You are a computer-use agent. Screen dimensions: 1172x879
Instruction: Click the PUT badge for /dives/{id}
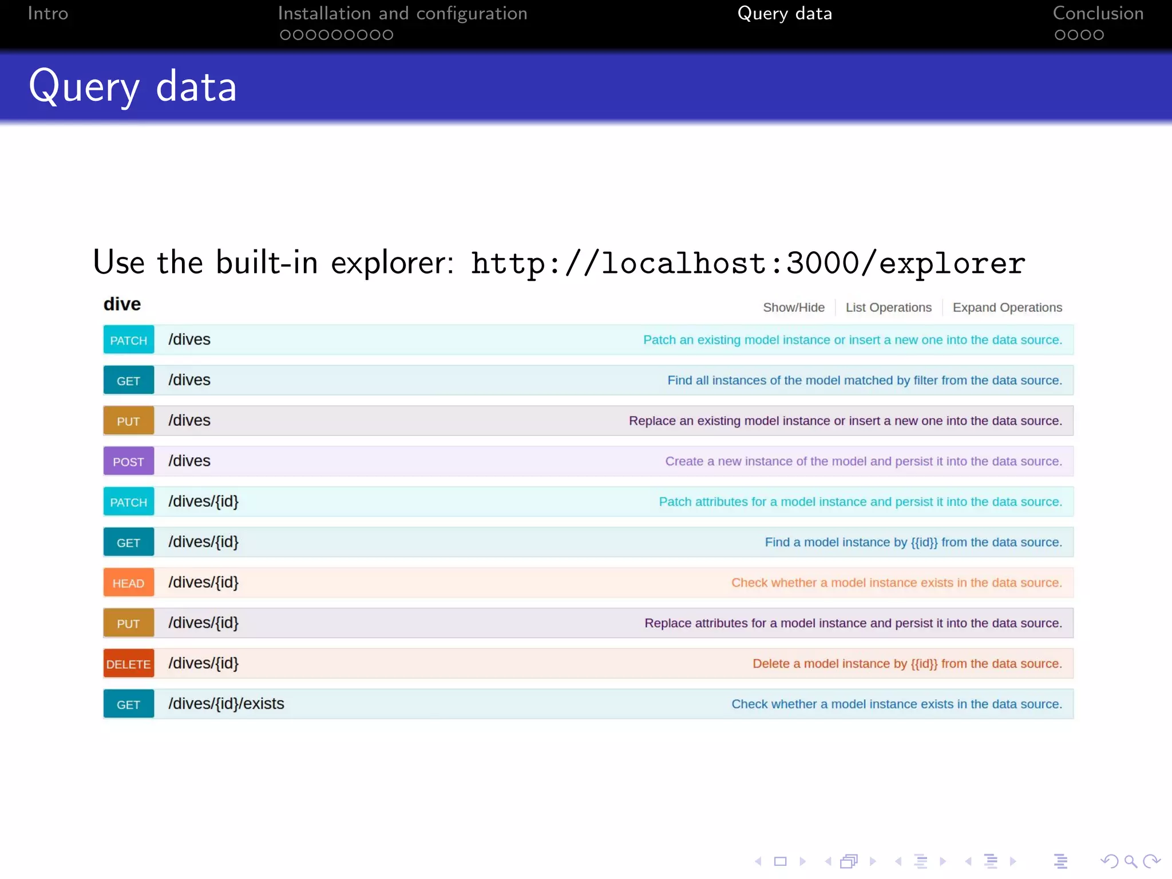click(129, 623)
